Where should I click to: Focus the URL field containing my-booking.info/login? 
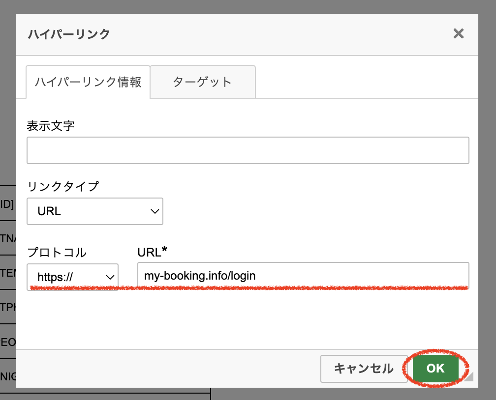pyautogui.click(x=303, y=276)
